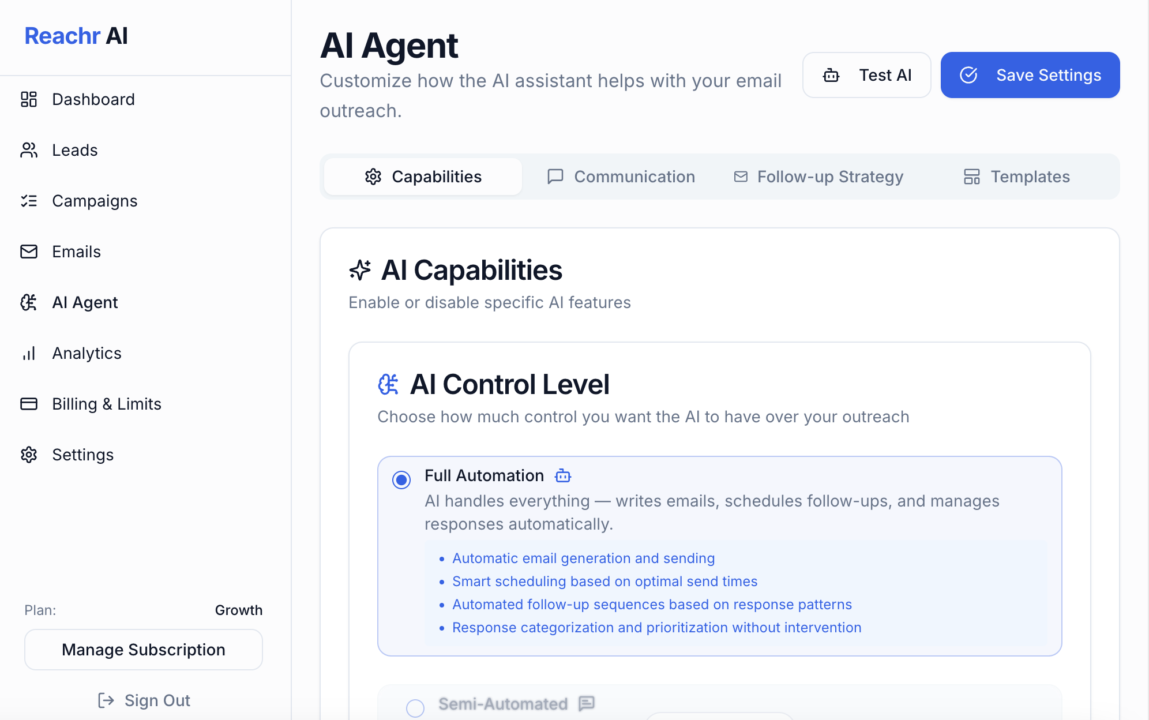Click the Leads people icon
Image resolution: width=1149 pixels, height=720 pixels.
(29, 150)
